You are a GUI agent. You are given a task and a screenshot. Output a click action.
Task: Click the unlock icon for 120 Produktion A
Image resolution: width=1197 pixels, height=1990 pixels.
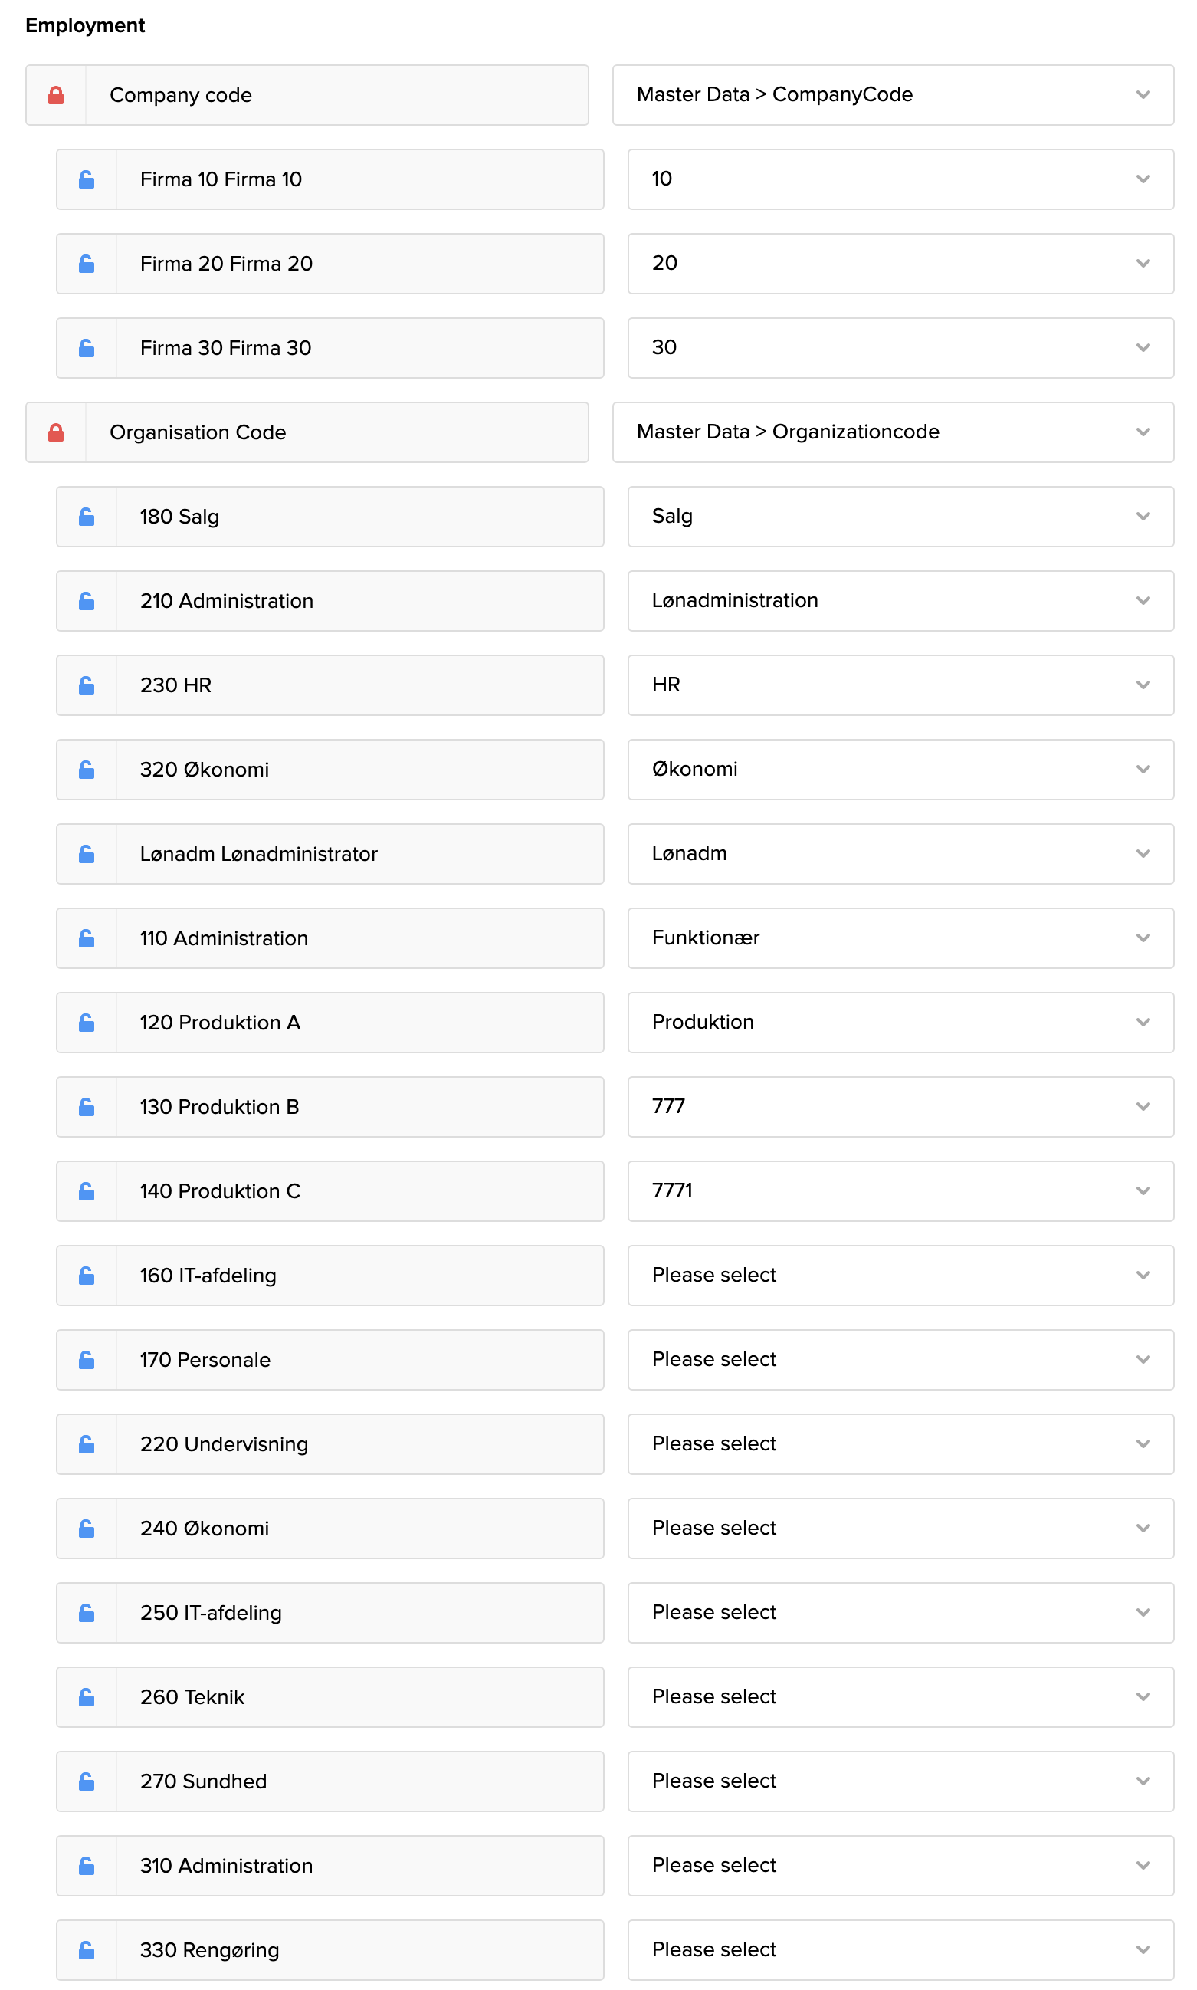87,1022
